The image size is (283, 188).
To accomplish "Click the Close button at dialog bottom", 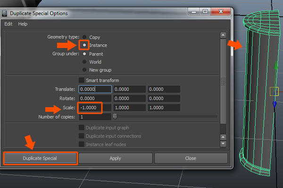I will pos(191,158).
